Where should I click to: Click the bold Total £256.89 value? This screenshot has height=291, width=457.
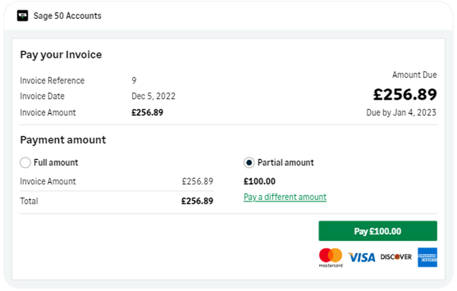pos(198,201)
